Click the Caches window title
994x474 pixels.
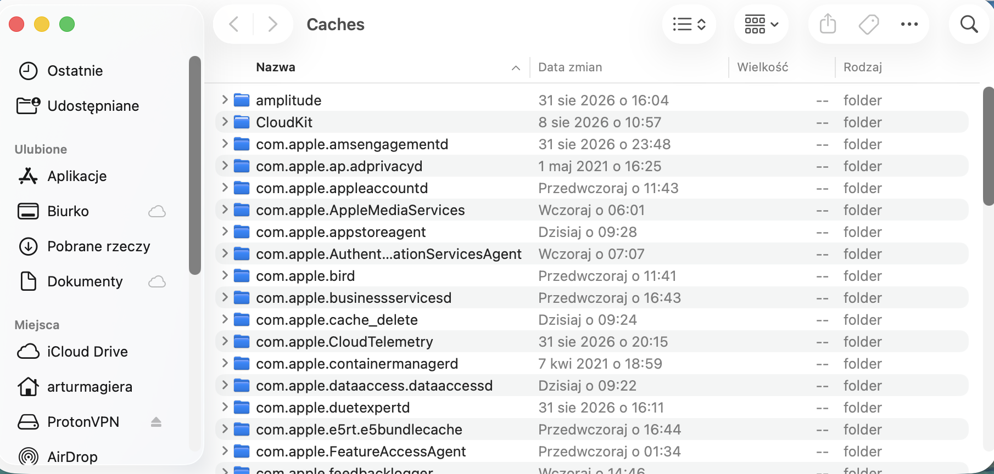(x=336, y=24)
